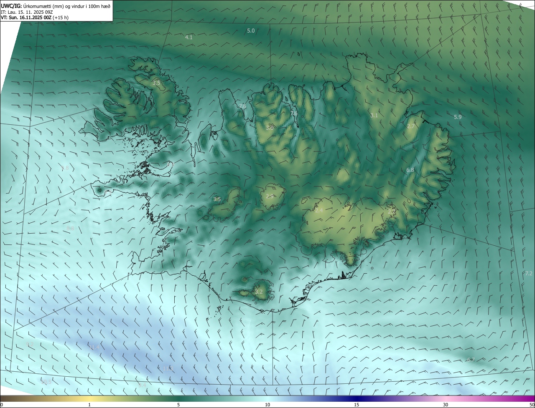Screen dimensions: 535x408
Task: Select the 3.5 value on the Westfjords
Action: [156, 83]
